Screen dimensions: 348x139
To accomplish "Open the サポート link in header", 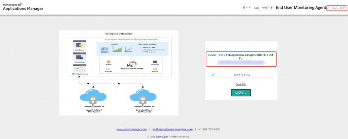I will click(267, 8).
